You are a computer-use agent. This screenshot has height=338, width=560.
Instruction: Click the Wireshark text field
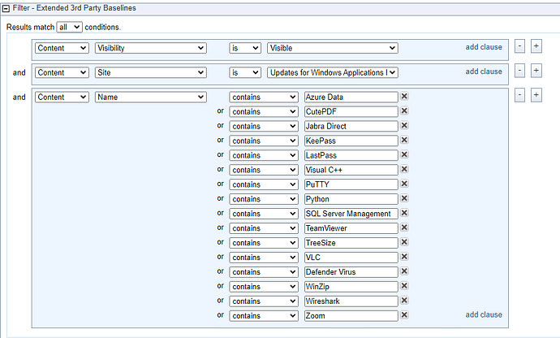[351, 301]
